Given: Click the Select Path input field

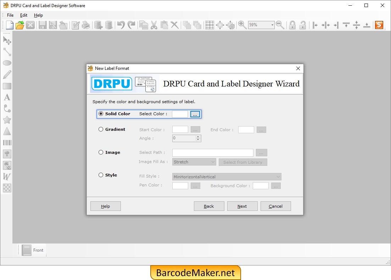Looking at the screenshot, I should (213, 153).
